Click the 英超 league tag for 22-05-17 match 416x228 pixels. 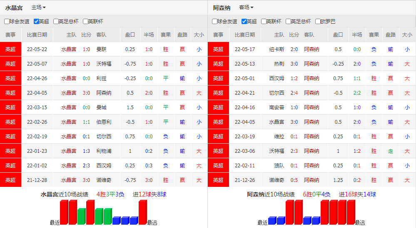(x=218, y=49)
